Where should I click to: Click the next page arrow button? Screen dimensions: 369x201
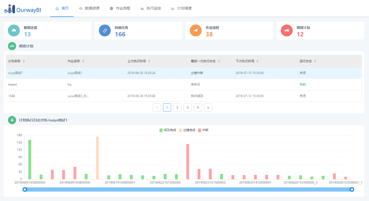point(208,107)
